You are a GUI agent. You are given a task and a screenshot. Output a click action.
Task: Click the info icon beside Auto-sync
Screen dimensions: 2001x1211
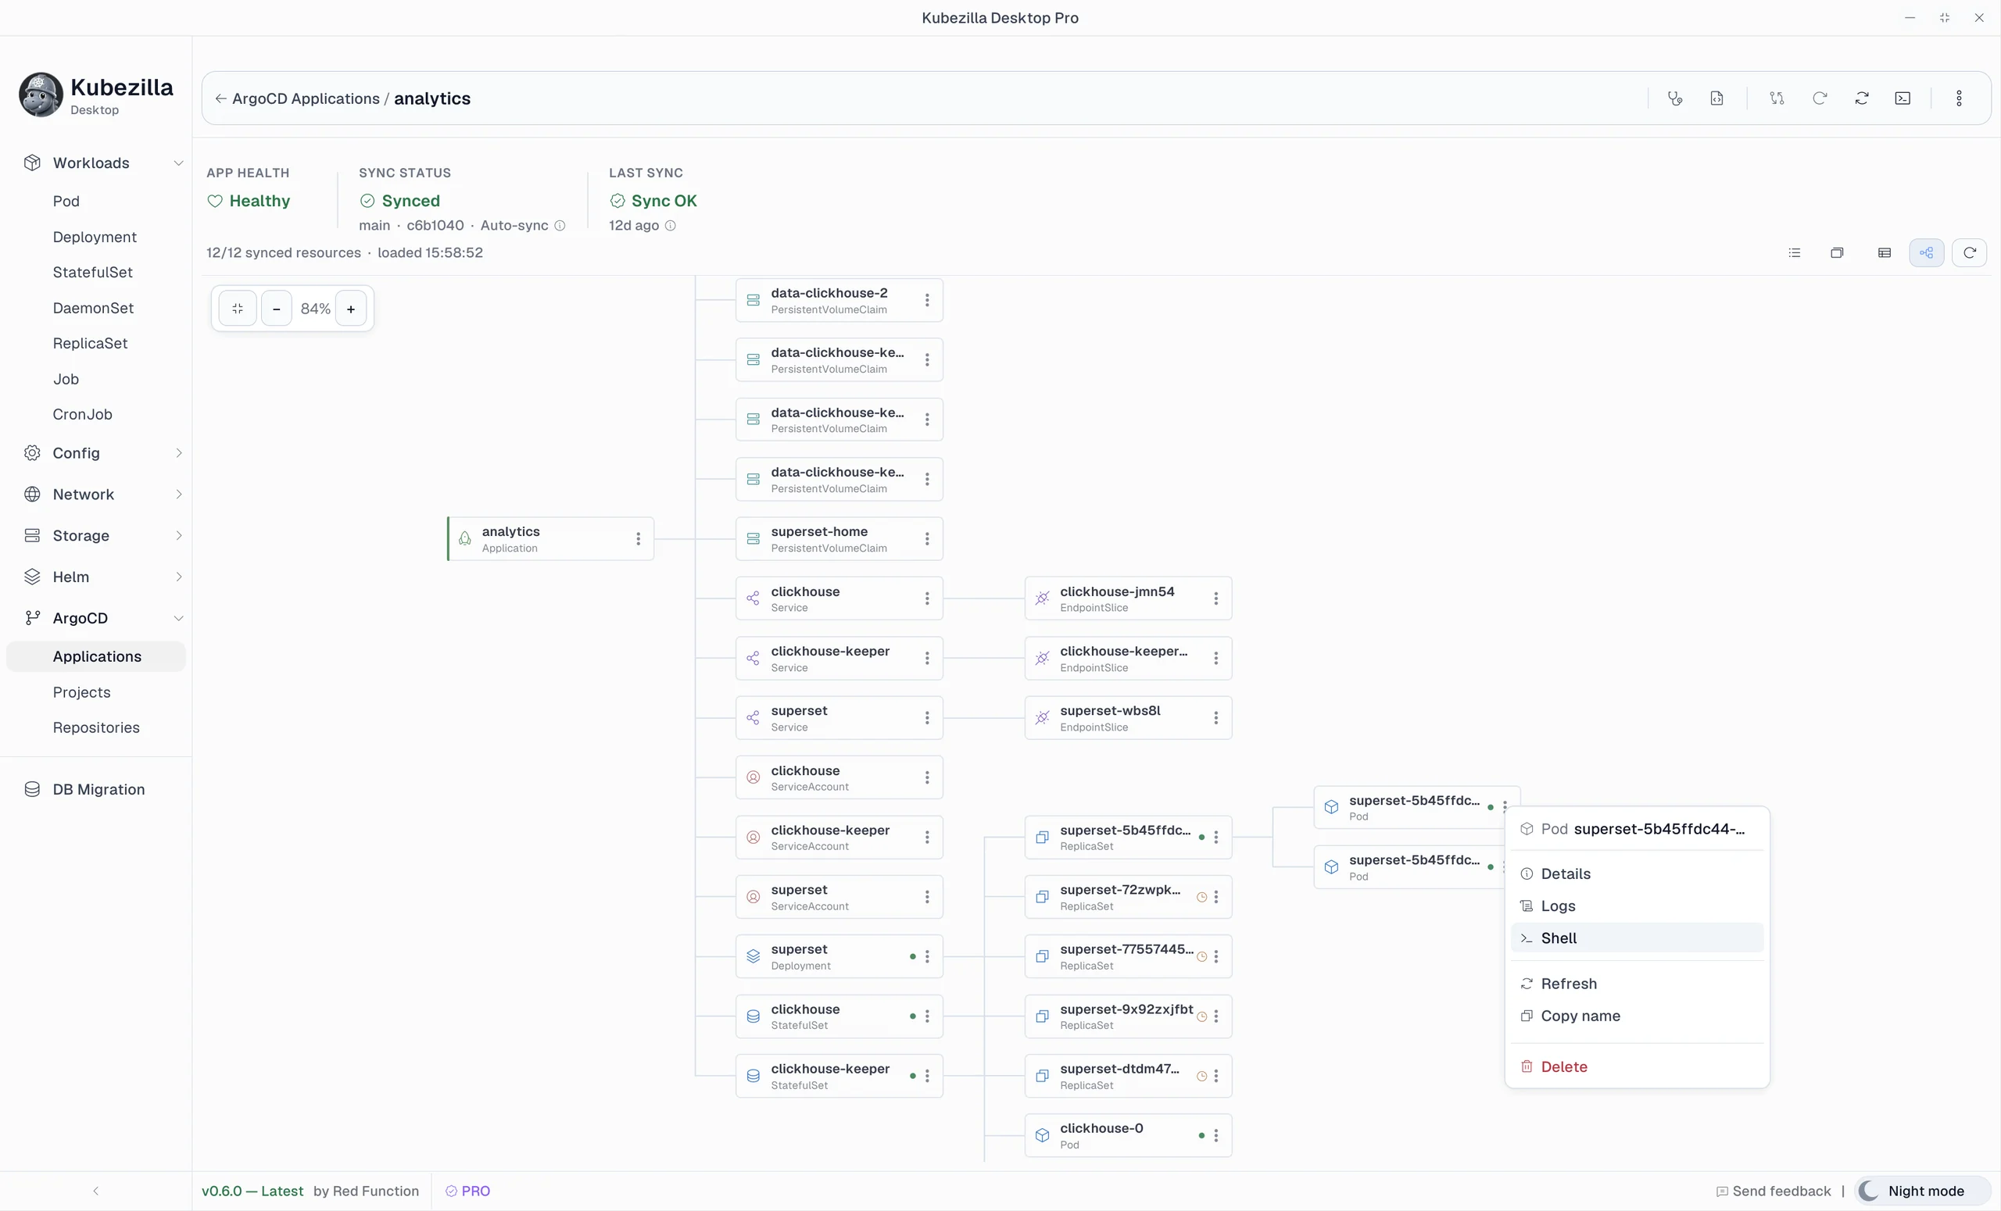point(560,226)
